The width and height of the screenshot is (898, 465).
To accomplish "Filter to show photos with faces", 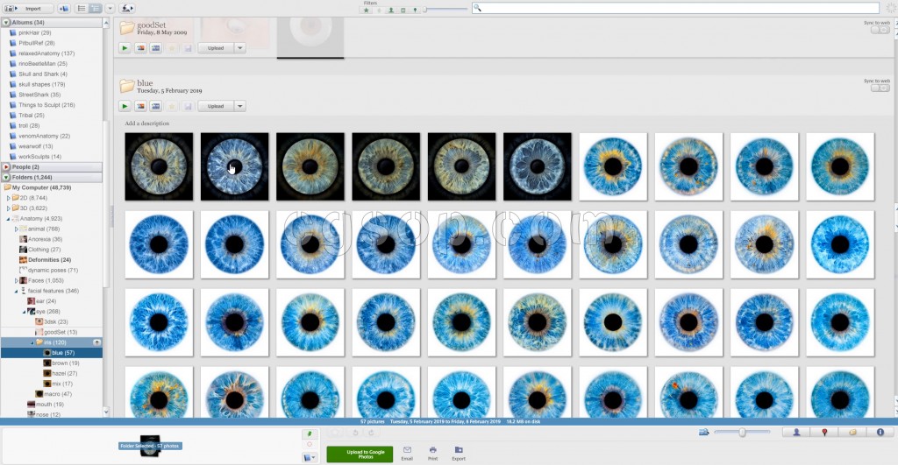I will (x=390, y=11).
